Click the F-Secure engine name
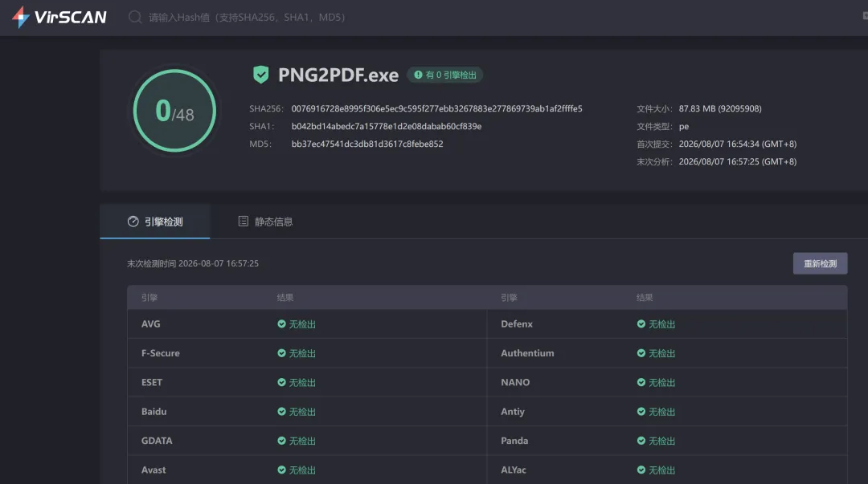 (161, 353)
